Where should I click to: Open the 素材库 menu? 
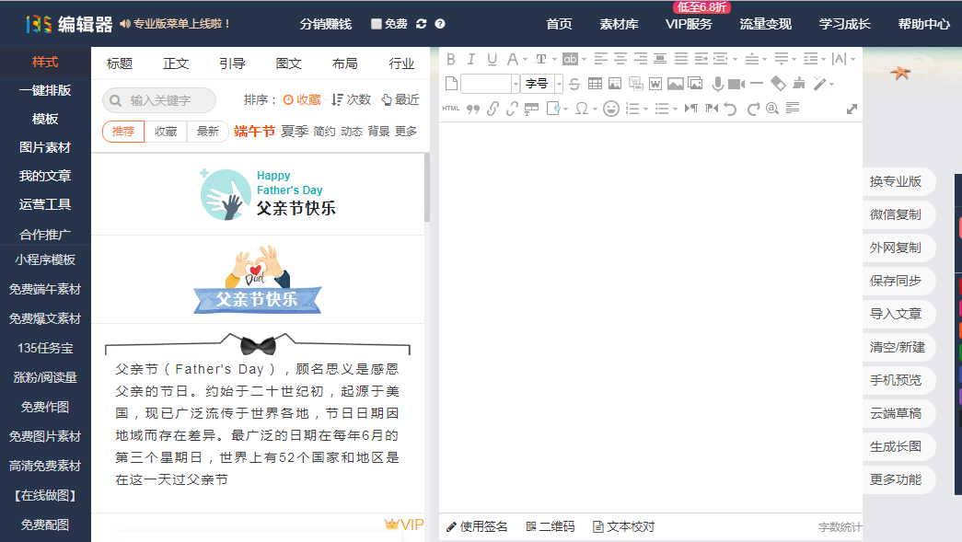[619, 24]
